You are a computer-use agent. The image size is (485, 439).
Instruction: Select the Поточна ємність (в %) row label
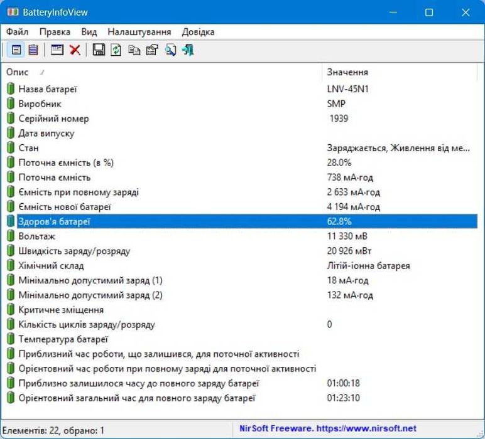click(x=66, y=162)
